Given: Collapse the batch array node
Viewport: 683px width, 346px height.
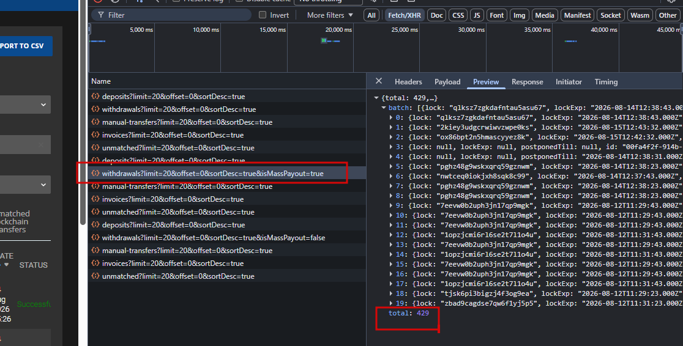Looking at the screenshot, I should click(x=384, y=108).
